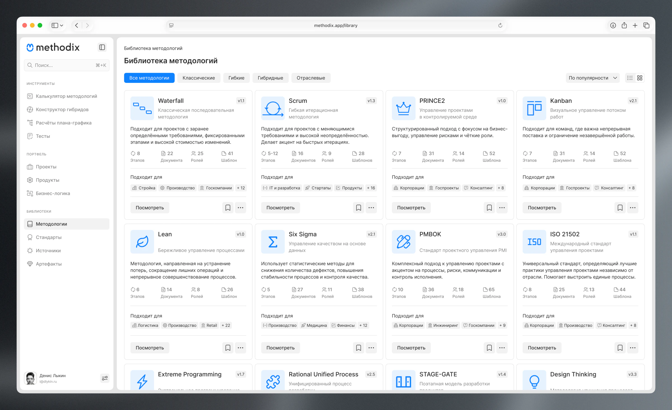Select the Гибридные filter tab
Image resolution: width=672 pixels, height=410 pixels.
pos(270,78)
